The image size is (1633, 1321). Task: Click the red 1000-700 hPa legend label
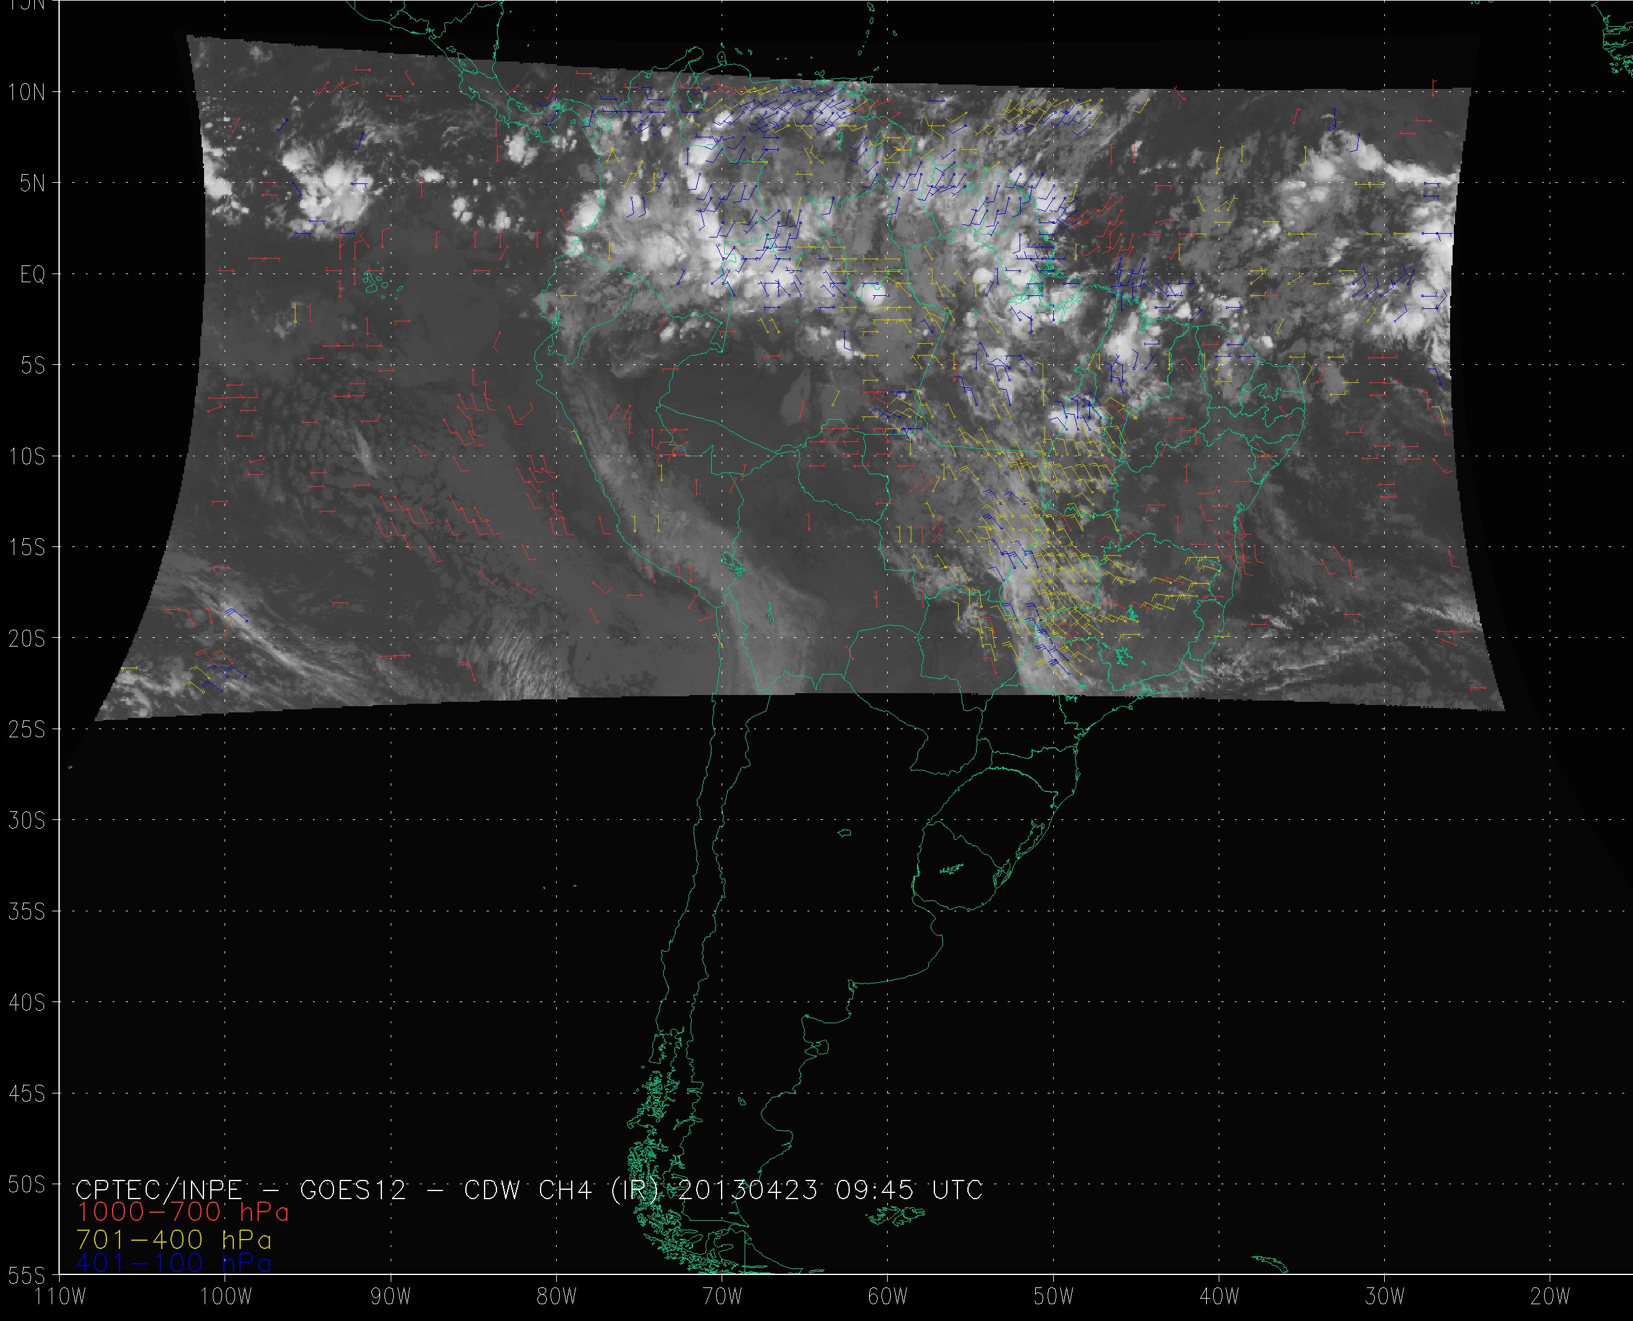click(183, 1212)
